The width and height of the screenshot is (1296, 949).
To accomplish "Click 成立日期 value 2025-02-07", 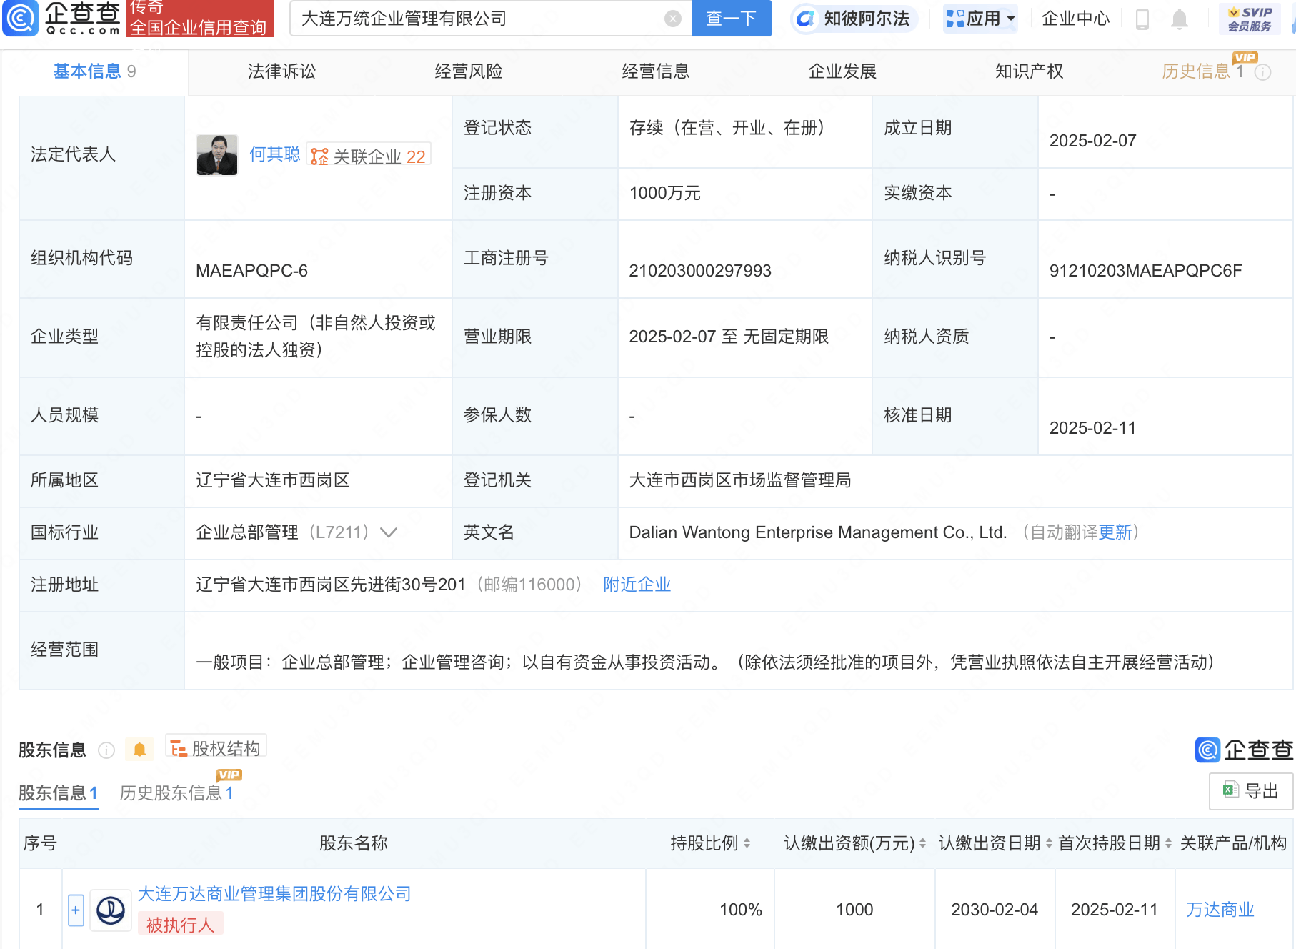I will 1092,141.
